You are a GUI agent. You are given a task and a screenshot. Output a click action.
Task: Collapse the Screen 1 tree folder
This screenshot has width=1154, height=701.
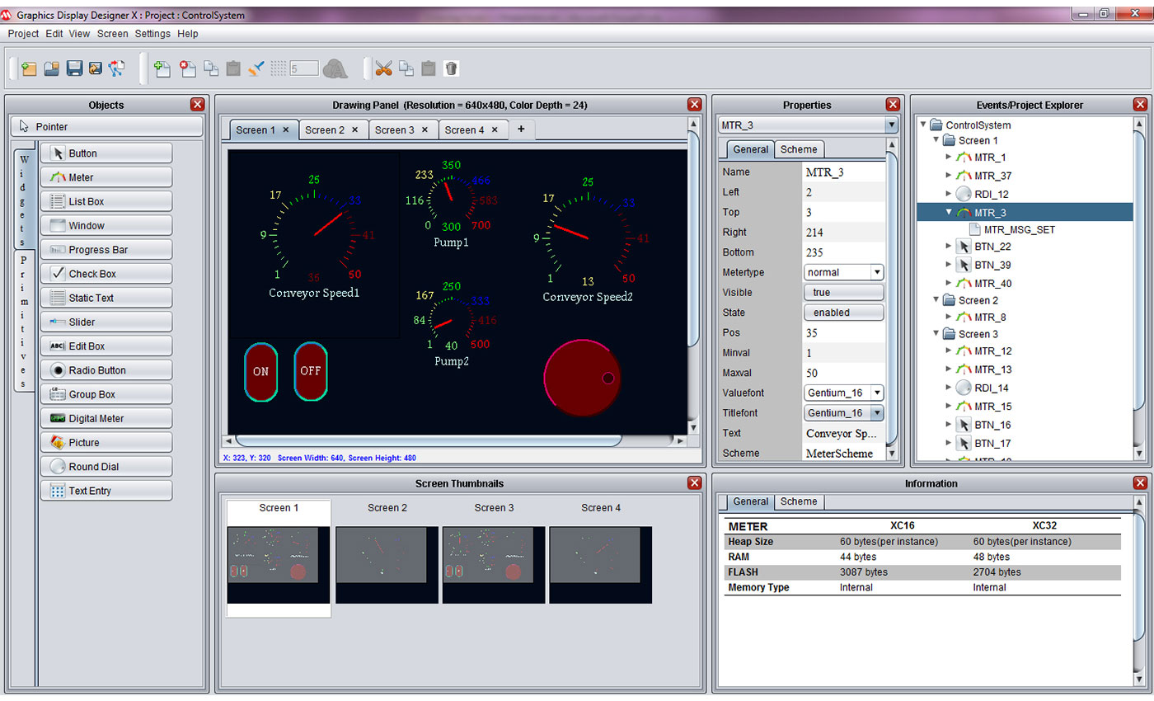pos(936,140)
